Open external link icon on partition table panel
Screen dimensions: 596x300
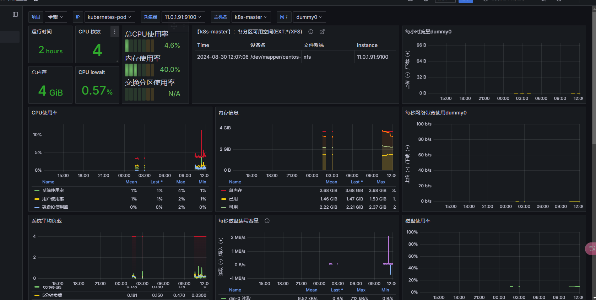click(x=322, y=32)
